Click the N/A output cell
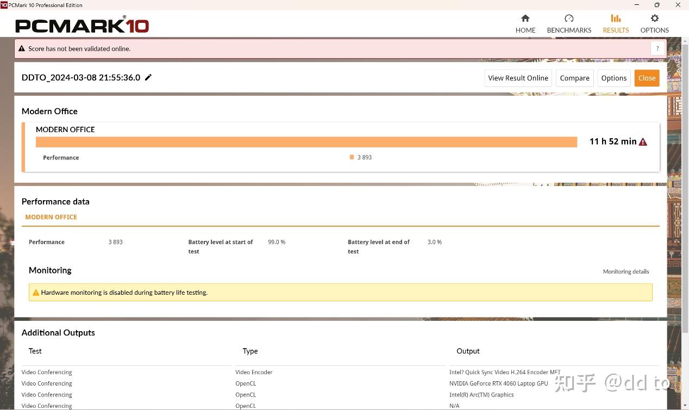689x410 pixels. click(454, 406)
